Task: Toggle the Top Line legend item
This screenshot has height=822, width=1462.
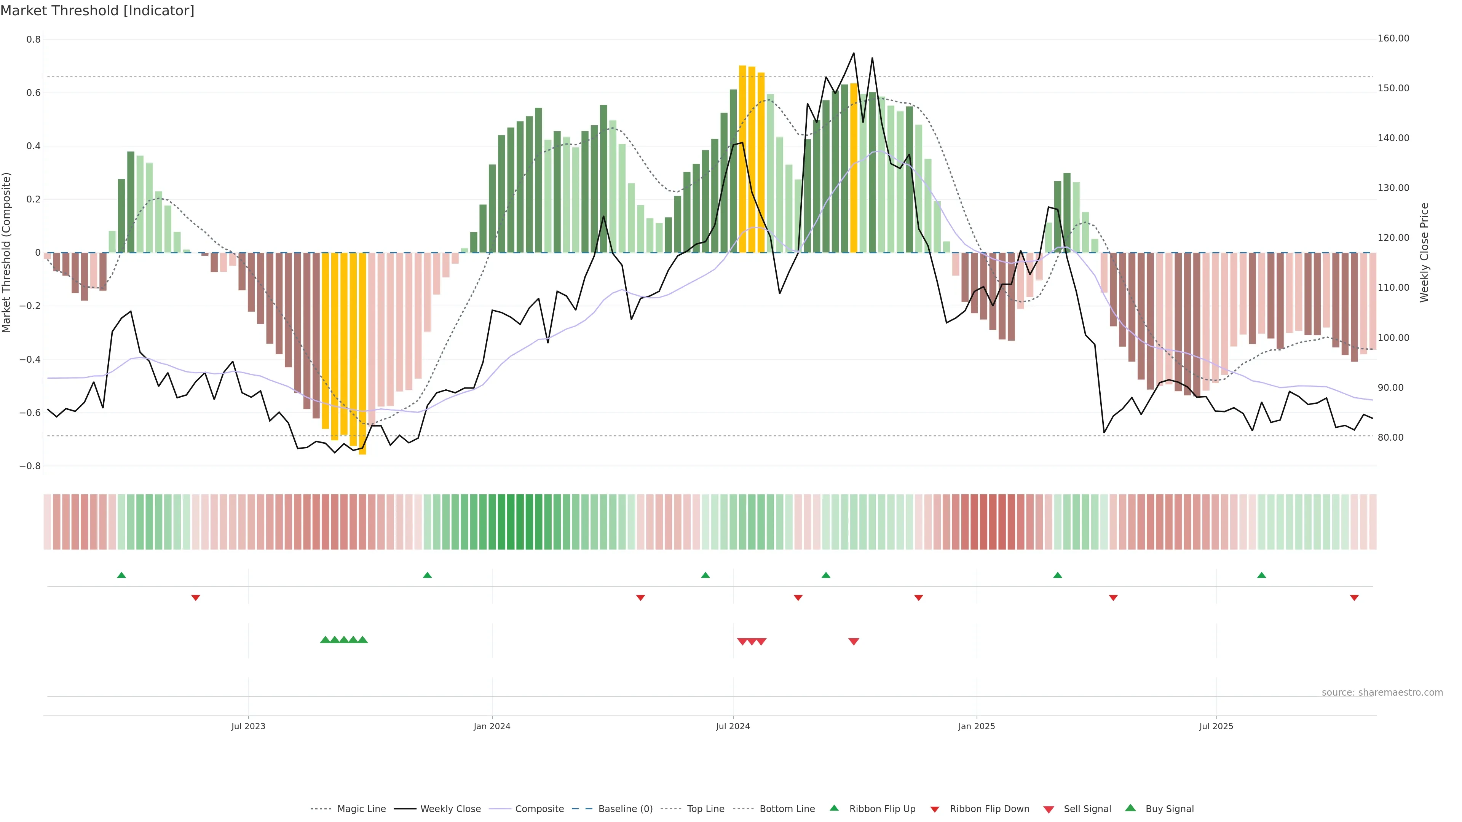Action: [705, 809]
